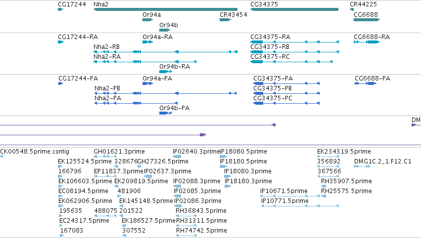Open EST EK125524.5prime
The width and height of the screenshot is (421, 238).
coord(85,161)
